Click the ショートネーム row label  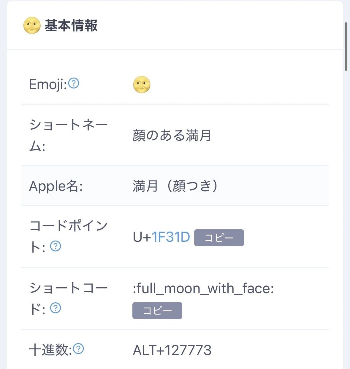click(x=68, y=135)
